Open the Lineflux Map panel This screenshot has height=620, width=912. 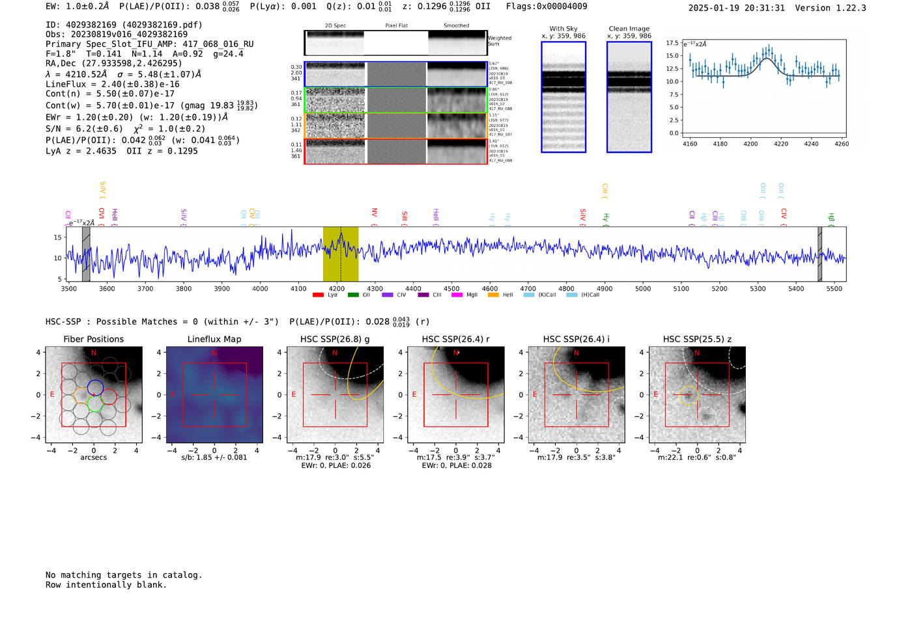pos(214,395)
